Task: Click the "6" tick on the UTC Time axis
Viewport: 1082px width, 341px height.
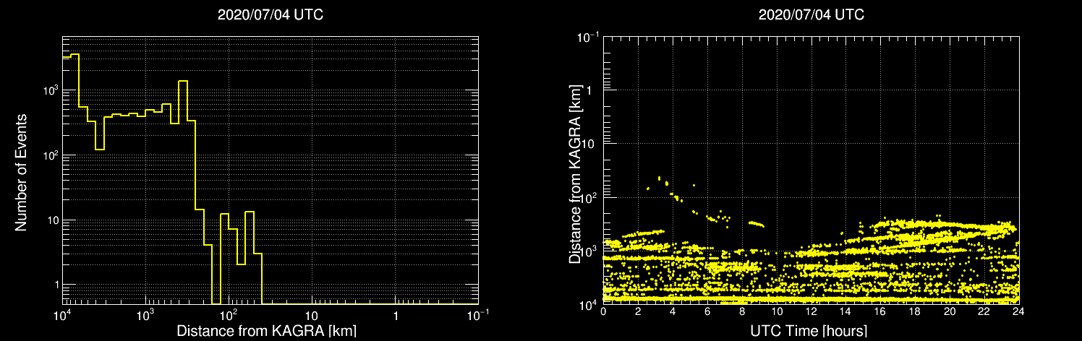Action: click(x=707, y=311)
